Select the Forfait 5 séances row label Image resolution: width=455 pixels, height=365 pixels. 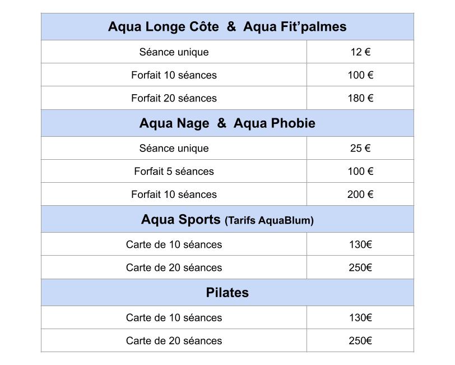pyautogui.click(x=174, y=171)
